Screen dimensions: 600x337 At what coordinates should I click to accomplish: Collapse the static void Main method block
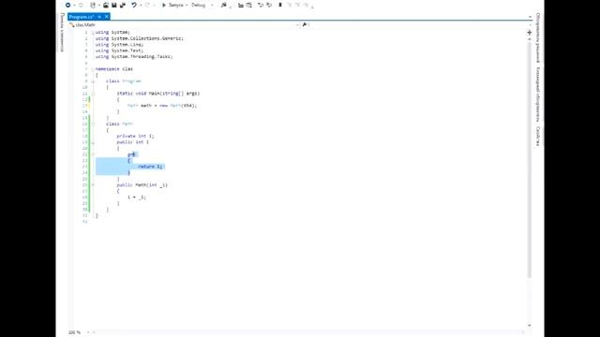(93, 94)
